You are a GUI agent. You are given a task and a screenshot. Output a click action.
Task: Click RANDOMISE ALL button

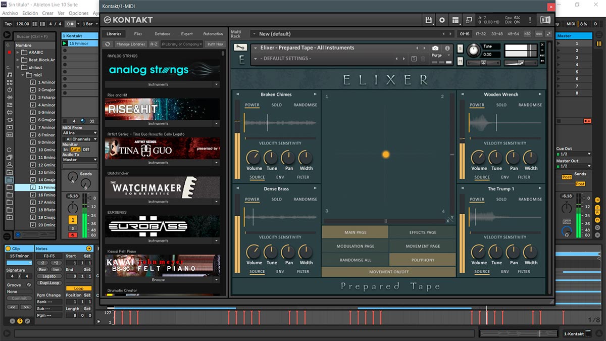tap(355, 260)
